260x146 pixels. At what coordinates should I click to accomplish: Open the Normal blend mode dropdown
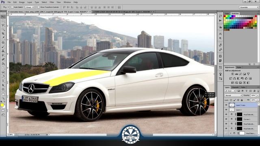pos(233,96)
